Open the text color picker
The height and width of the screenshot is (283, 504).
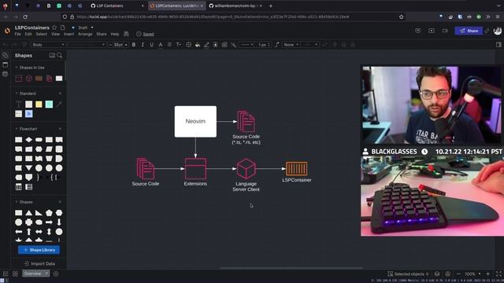tap(161, 45)
